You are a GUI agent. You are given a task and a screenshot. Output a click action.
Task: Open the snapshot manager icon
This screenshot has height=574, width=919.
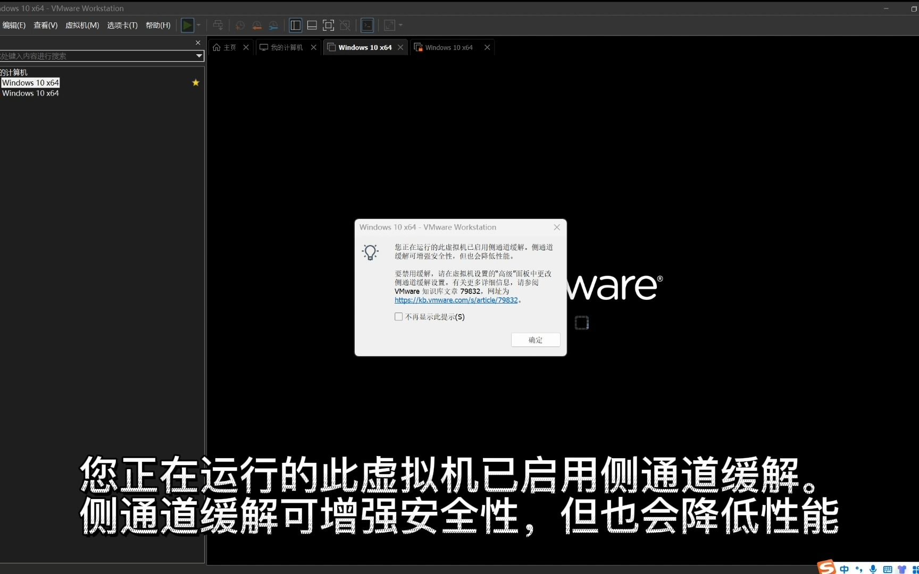point(273,25)
